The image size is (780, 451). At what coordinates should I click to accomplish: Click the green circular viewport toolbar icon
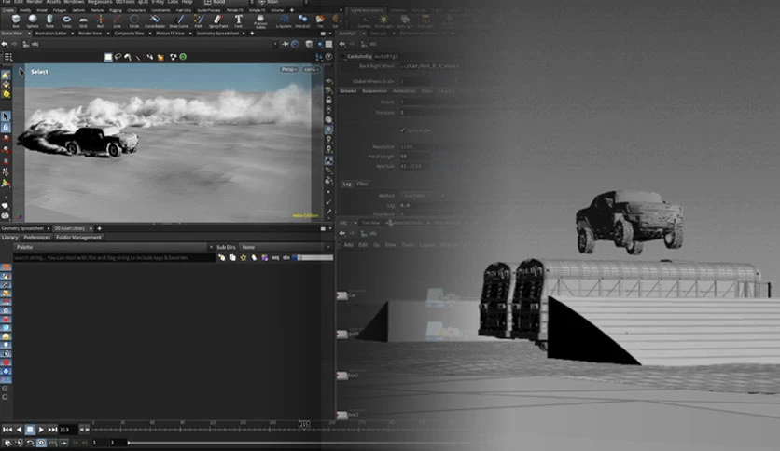pos(183,57)
